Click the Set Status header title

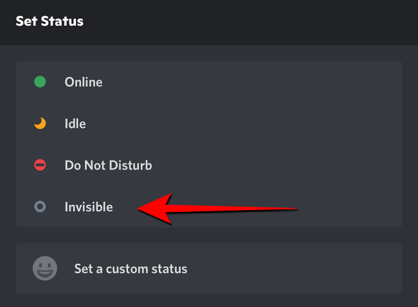click(50, 21)
